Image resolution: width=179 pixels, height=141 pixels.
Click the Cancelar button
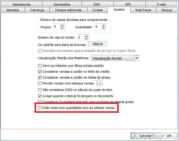[142, 136]
